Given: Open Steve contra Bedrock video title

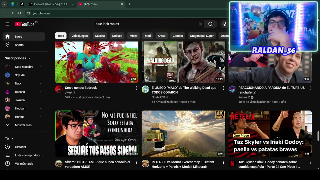Looking at the screenshot, I should pyautogui.click(x=81, y=88).
